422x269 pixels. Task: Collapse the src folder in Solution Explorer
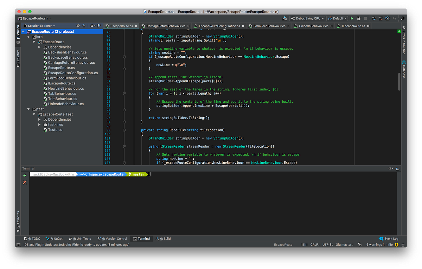point(29,37)
